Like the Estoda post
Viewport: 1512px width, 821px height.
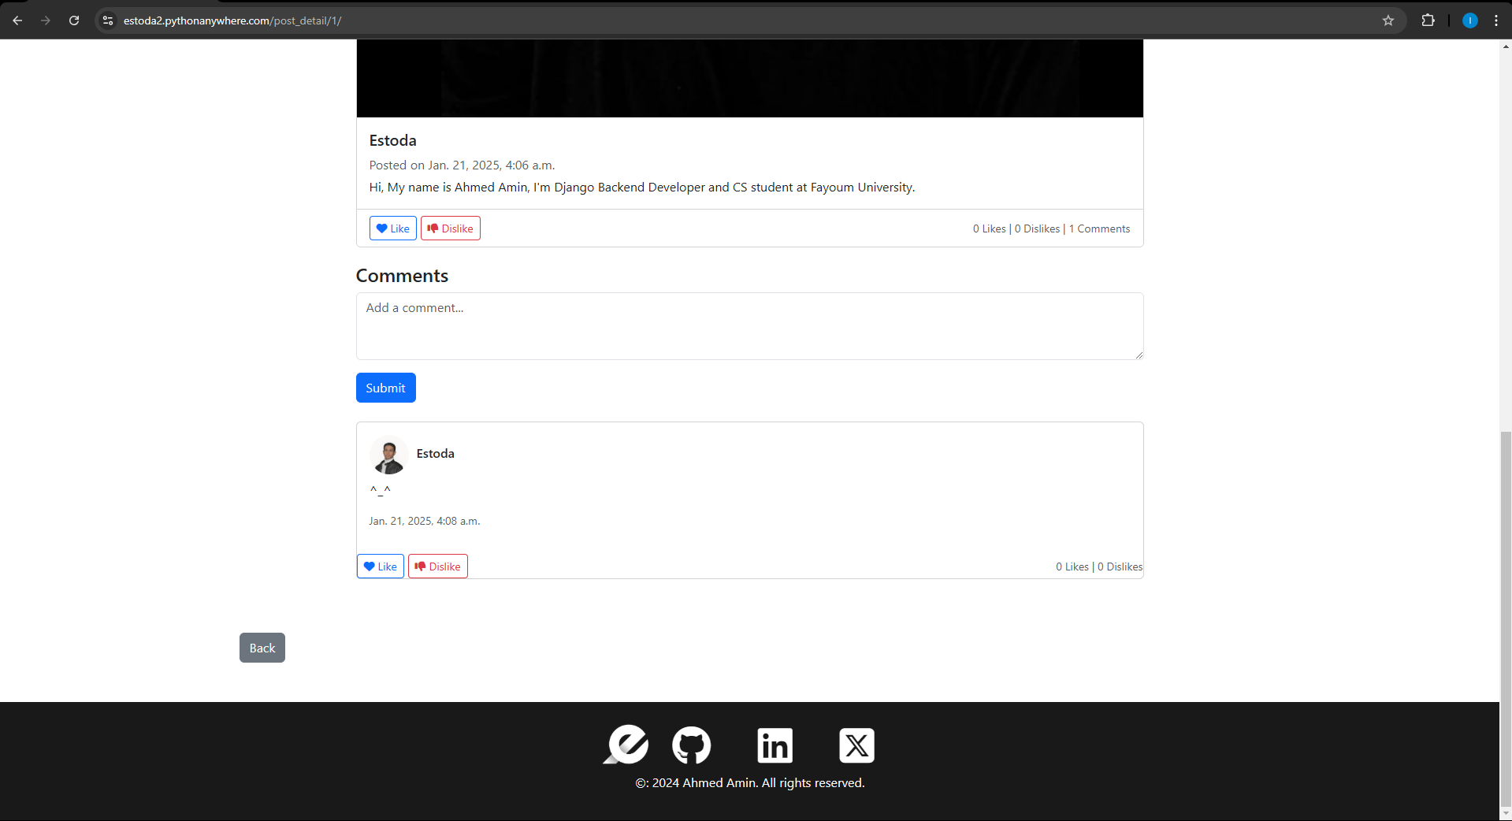392,228
